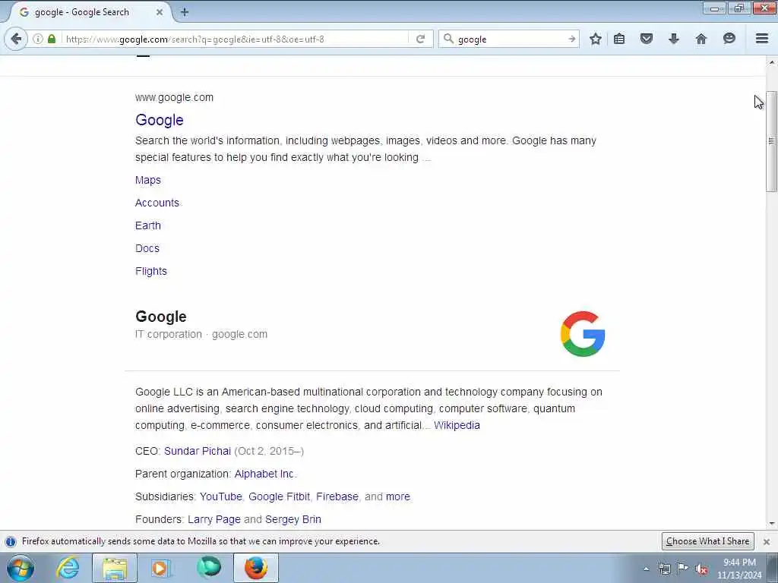The image size is (778, 583).
Task: Open Sergey Brin link
Action: [293, 519]
